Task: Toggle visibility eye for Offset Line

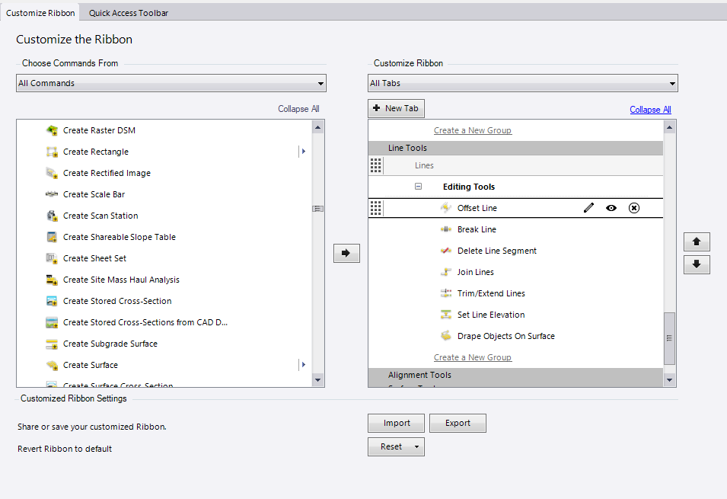Action: pyautogui.click(x=611, y=208)
